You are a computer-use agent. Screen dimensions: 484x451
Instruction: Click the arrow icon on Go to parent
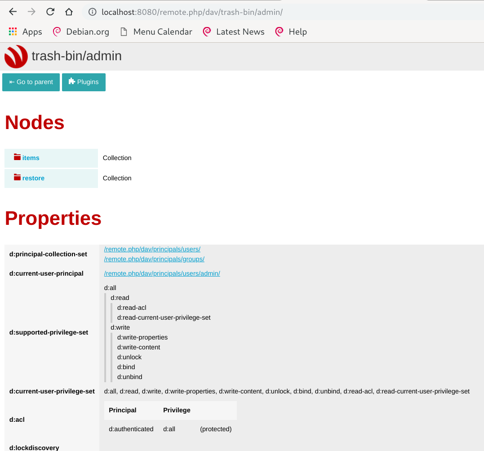tap(12, 82)
